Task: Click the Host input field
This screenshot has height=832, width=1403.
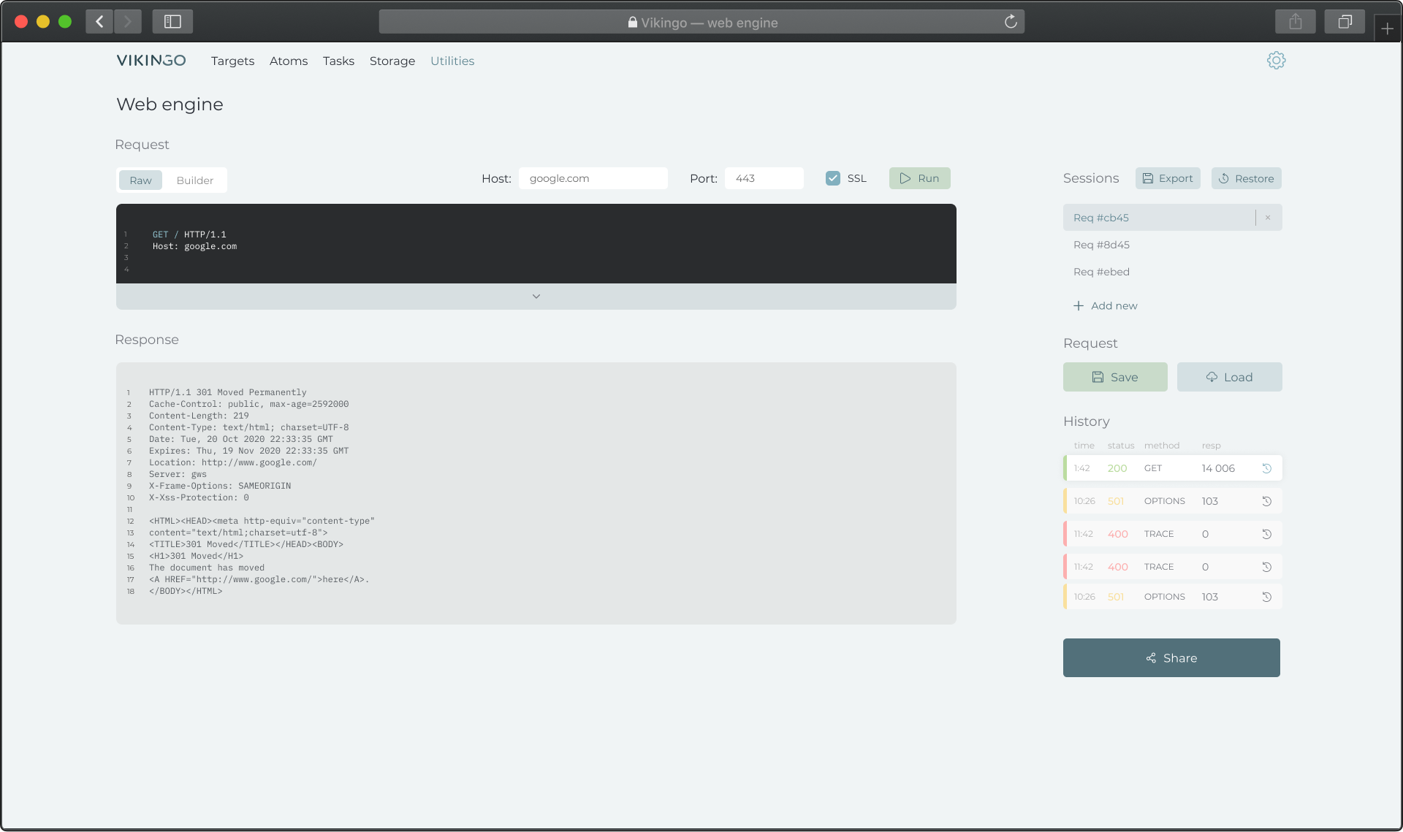Action: (x=593, y=178)
